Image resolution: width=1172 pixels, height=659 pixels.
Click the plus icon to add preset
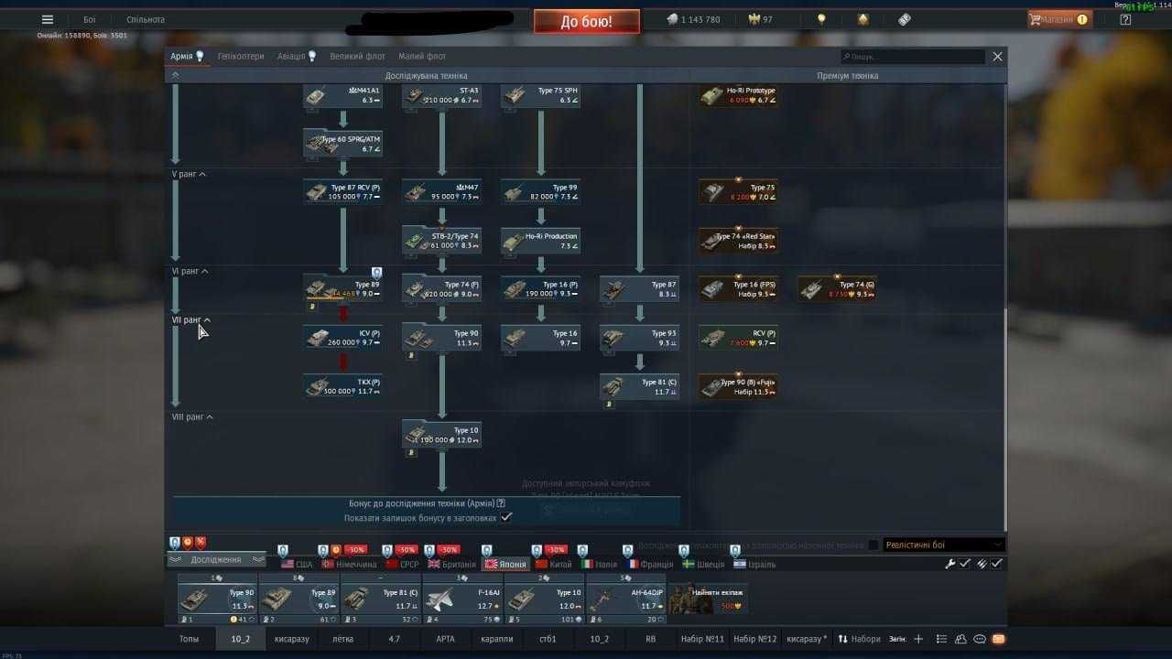click(918, 639)
